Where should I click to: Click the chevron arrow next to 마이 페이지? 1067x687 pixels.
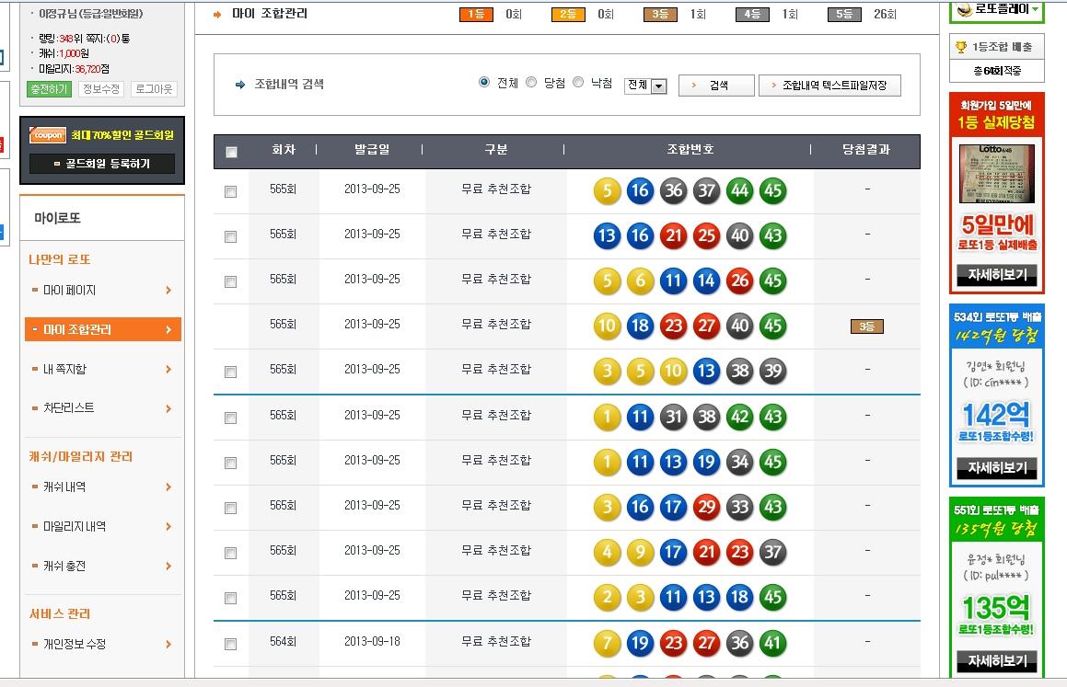(x=168, y=291)
